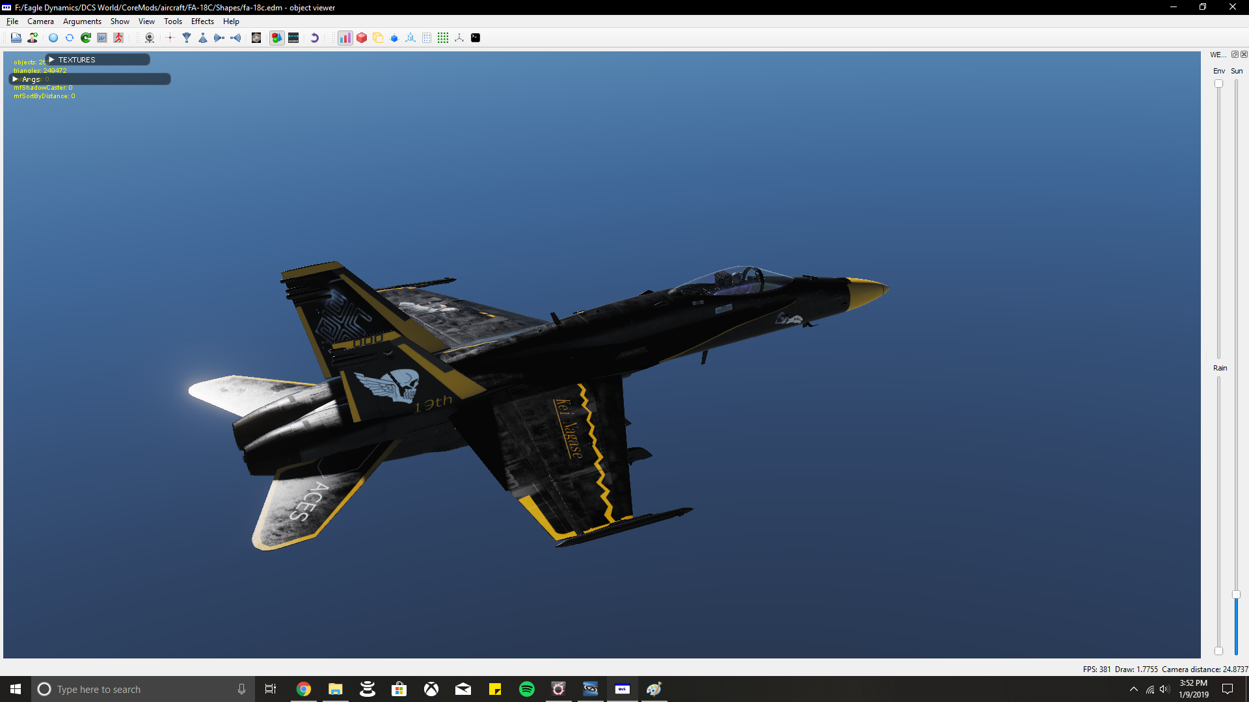Toggle the bar chart statistics button
Screen dimensions: 1249x702
pos(345,38)
